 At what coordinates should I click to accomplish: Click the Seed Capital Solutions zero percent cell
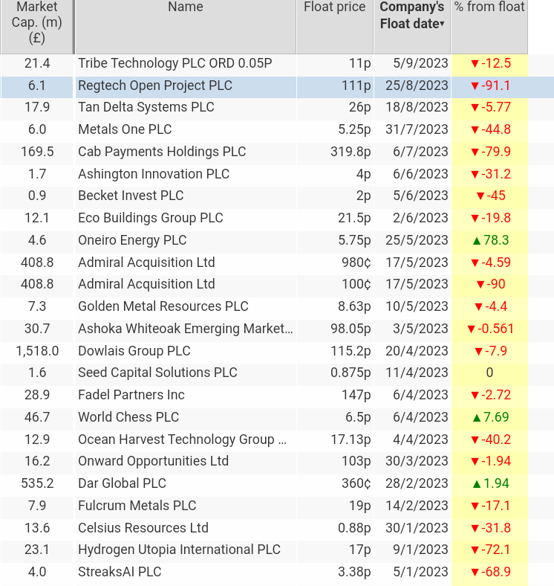coord(489,373)
